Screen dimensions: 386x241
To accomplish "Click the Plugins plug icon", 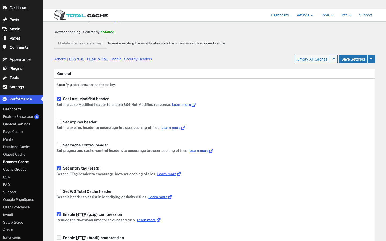I will pos(5,69).
